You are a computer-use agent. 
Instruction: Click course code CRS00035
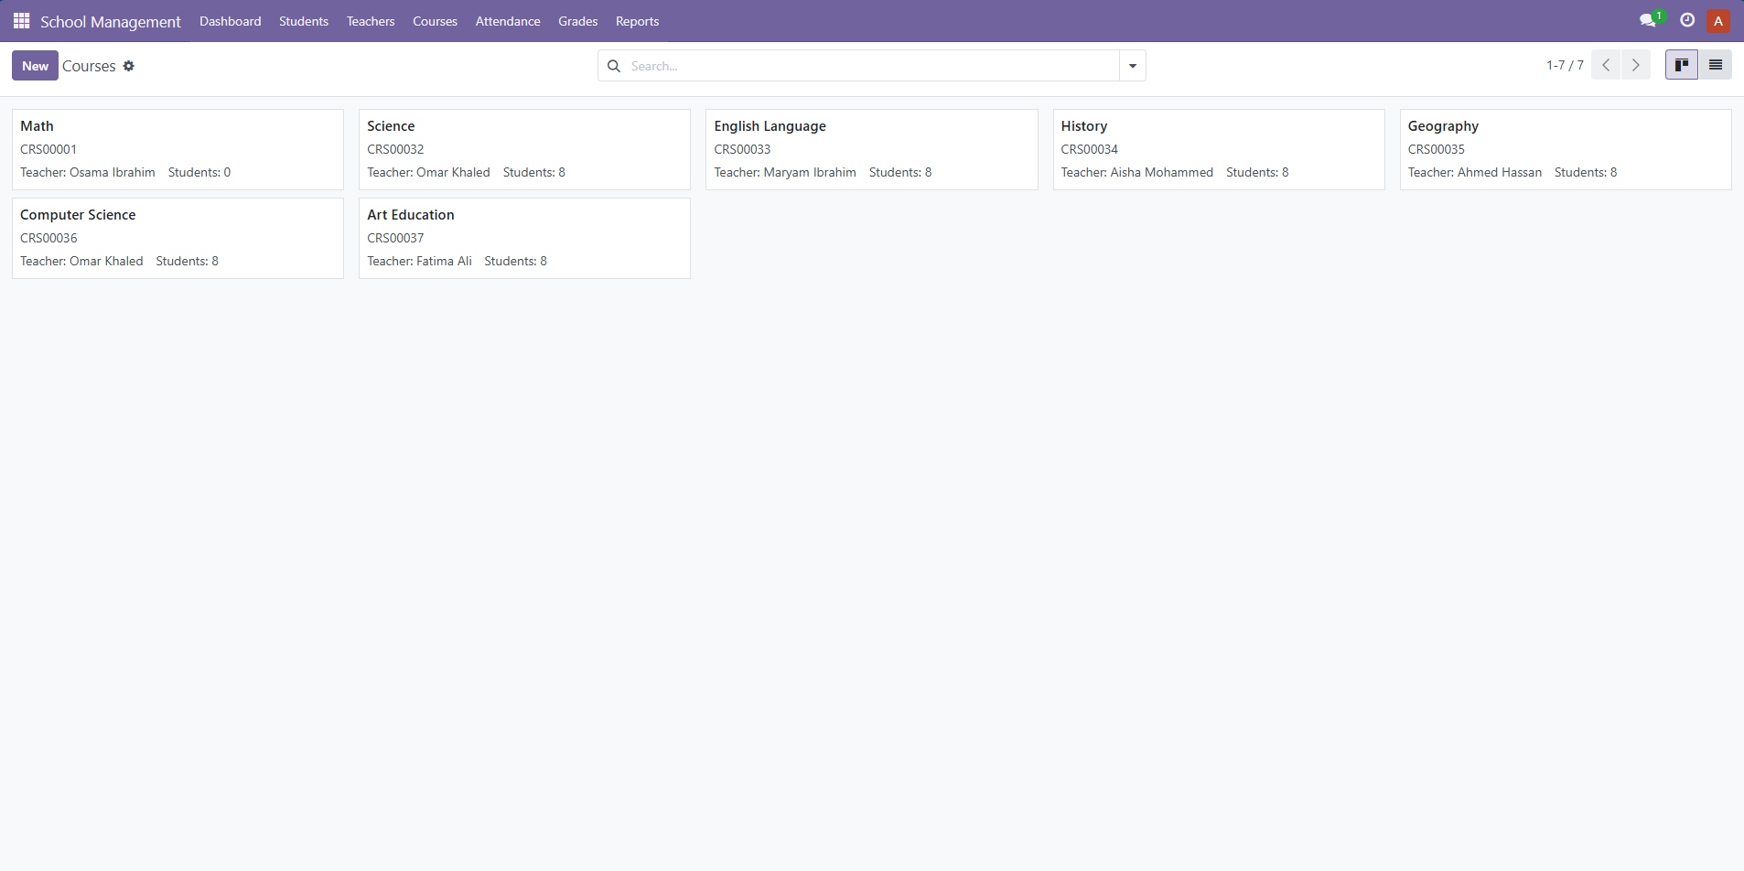[x=1436, y=149]
